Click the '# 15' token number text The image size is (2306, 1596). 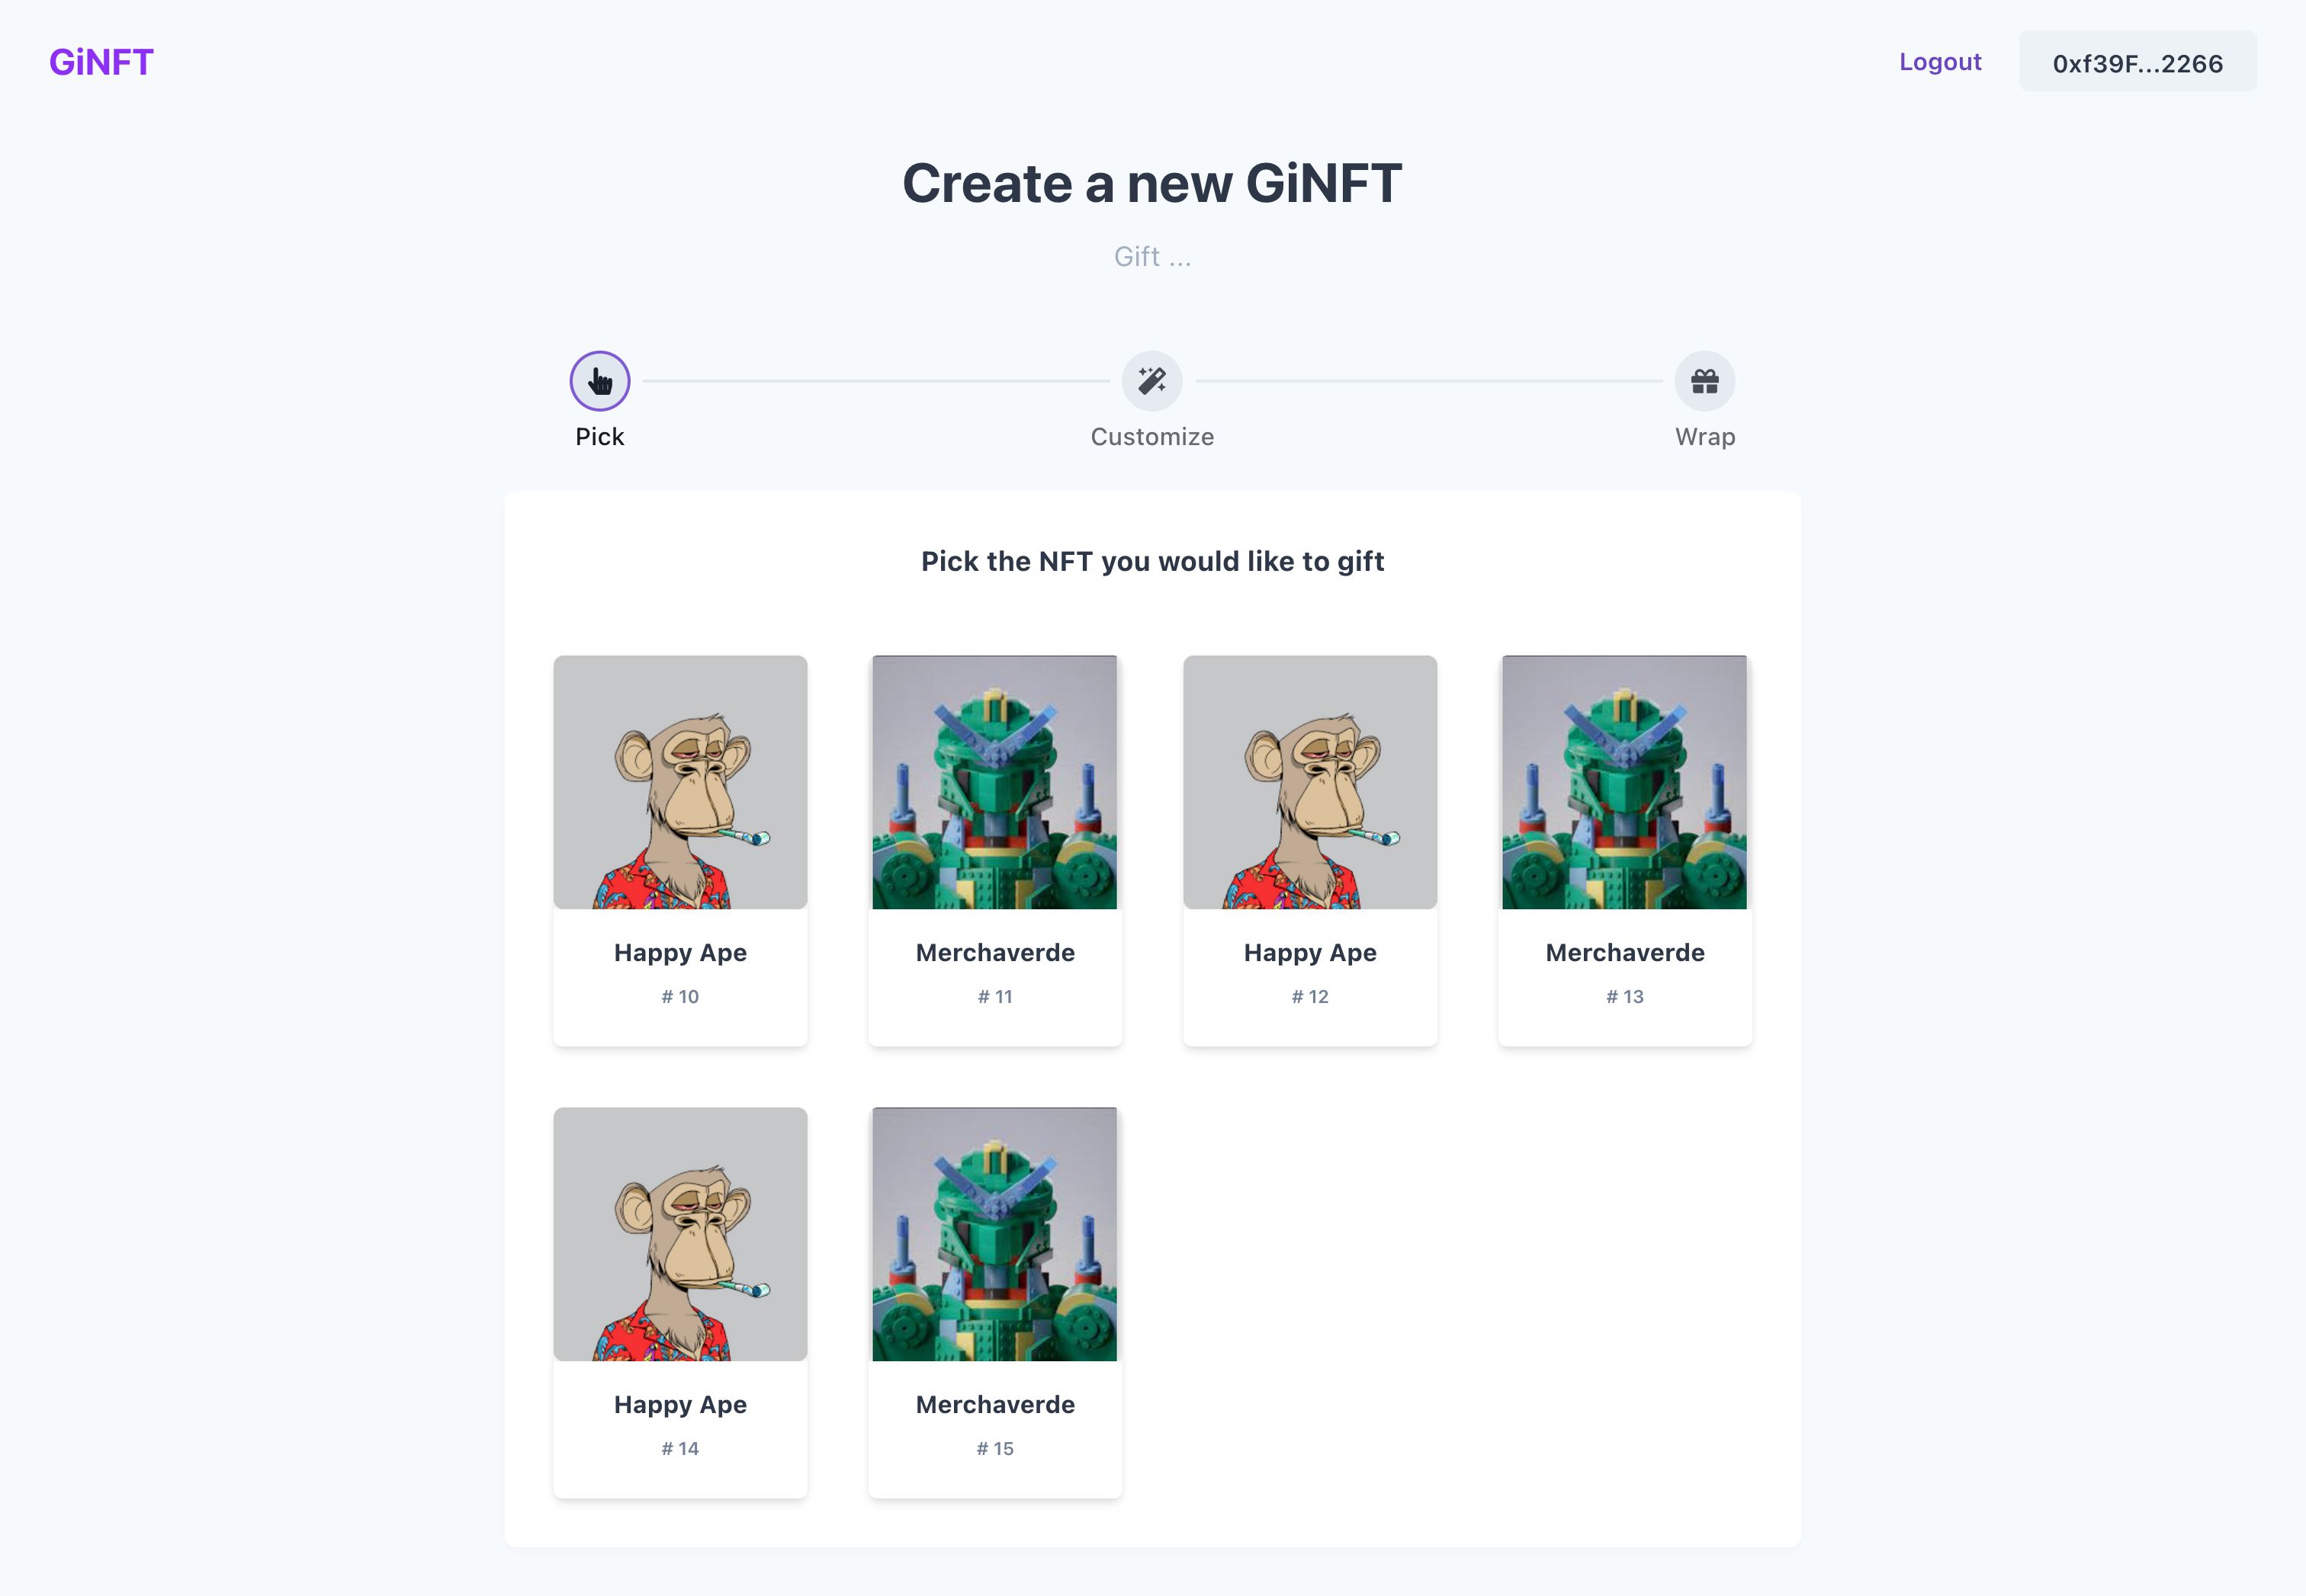coord(994,1449)
